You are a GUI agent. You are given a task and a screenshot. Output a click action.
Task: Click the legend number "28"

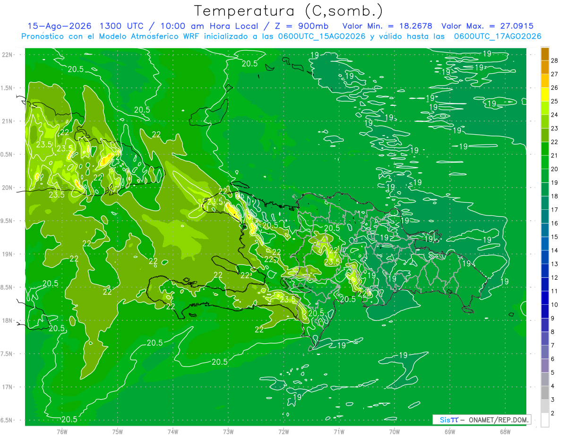pos(555,60)
